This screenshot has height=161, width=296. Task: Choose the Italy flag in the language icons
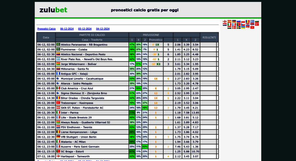(229, 24)
